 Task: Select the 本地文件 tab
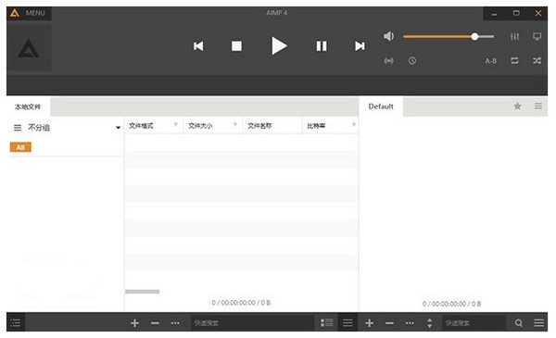tap(28, 106)
